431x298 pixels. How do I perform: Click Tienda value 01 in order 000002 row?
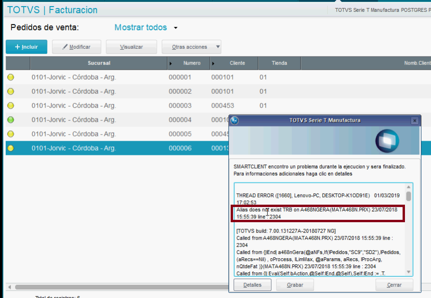click(x=263, y=91)
